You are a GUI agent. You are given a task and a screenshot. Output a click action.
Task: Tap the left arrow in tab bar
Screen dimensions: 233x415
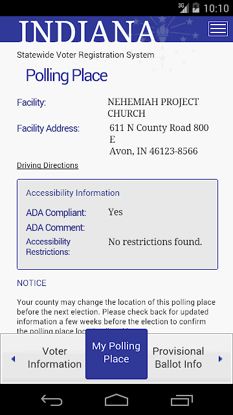click(13, 359)
